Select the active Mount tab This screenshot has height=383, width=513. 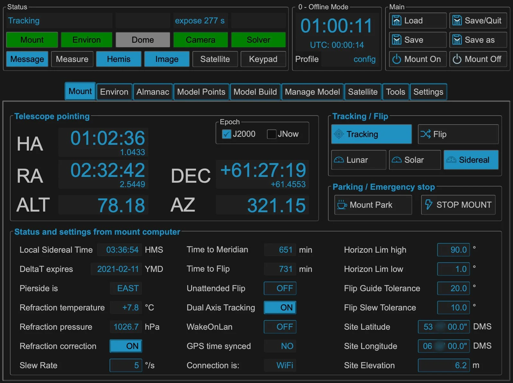click(80, 91)
